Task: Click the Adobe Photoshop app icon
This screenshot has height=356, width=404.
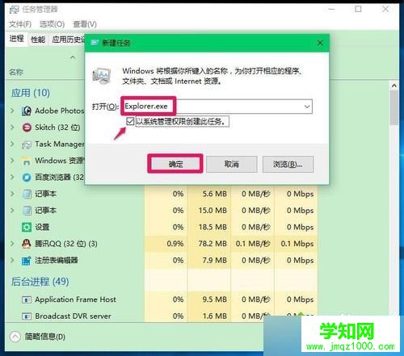Action: pyautogui.click(x=27, y=111)
